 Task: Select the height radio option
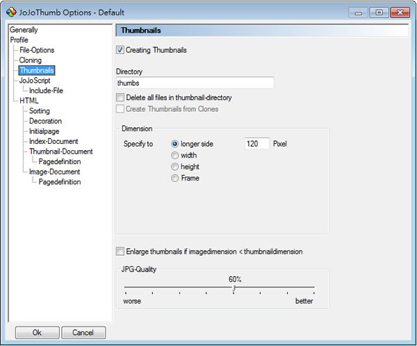pos(174,167)
